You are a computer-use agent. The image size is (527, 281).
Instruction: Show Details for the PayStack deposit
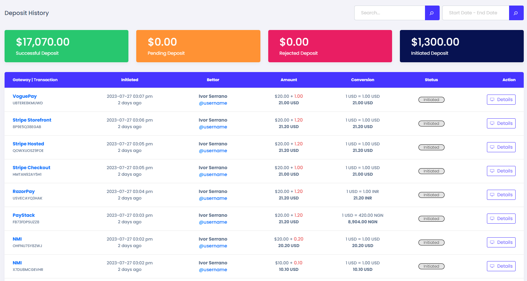(501, 219)
